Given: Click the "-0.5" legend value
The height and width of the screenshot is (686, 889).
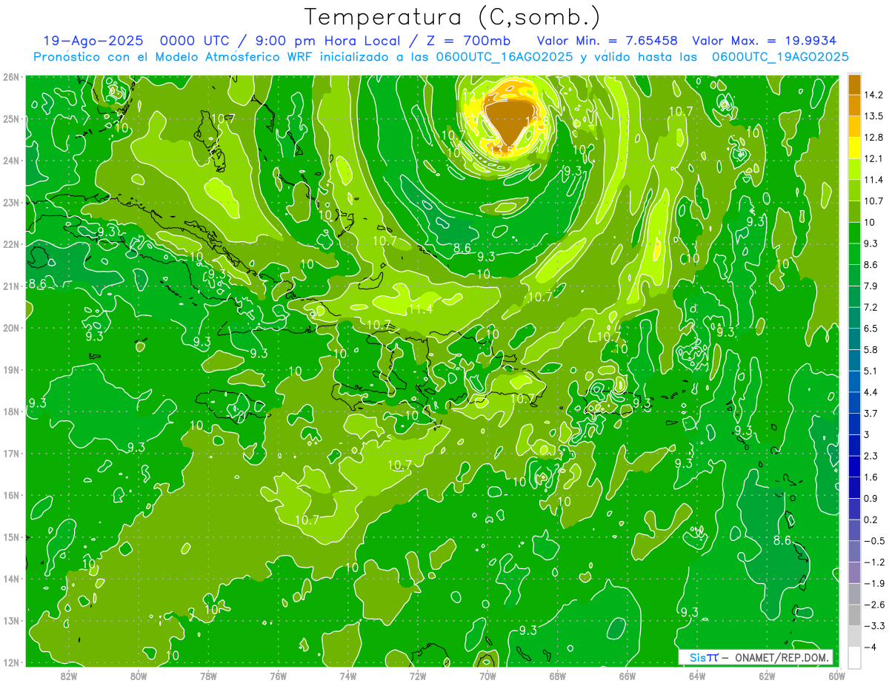Looking at the screenshot, I should [874, 541].
